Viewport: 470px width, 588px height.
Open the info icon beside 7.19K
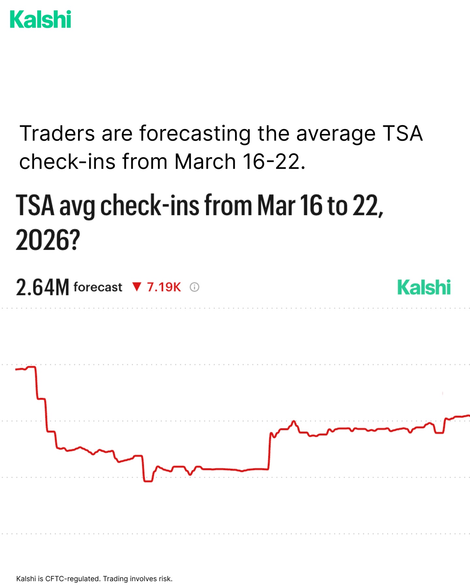point(195,287)
